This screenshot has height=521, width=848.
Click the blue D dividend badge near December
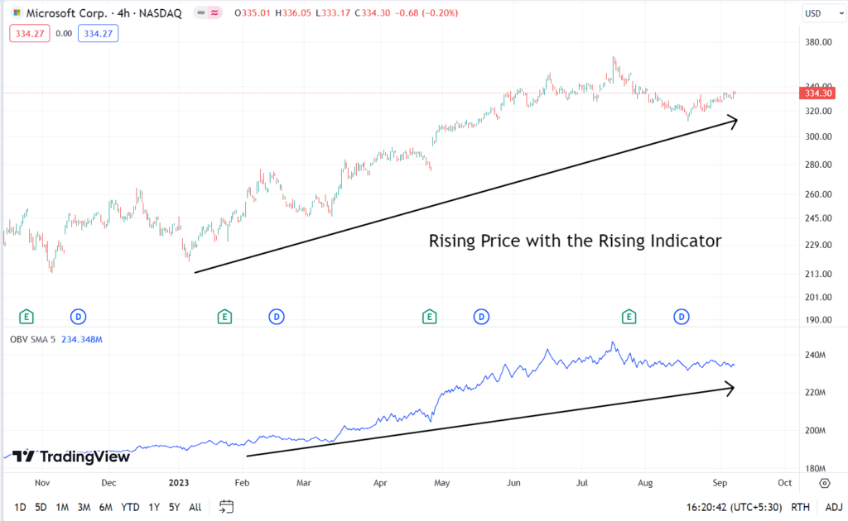77,317
